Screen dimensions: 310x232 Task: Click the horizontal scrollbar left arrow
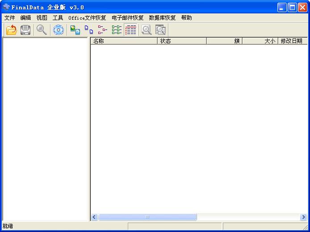click(x=94, y=217)
